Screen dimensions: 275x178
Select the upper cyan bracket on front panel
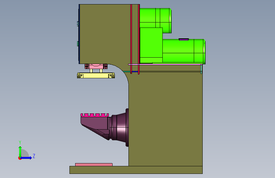(x=78, y=24)
